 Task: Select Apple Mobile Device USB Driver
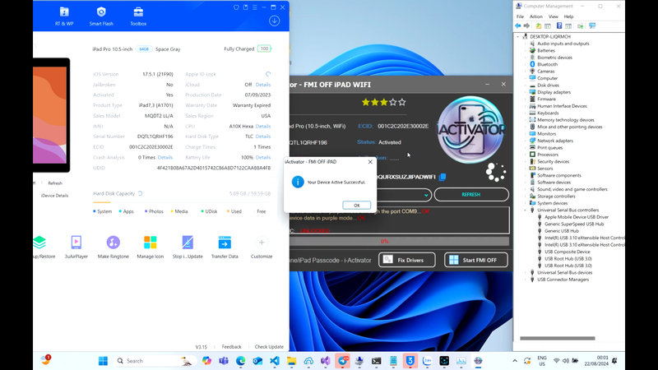tap(577, 217)
